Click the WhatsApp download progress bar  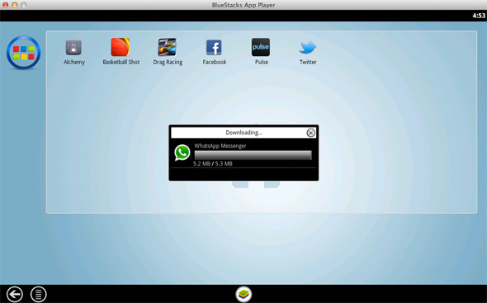point(253,155)
